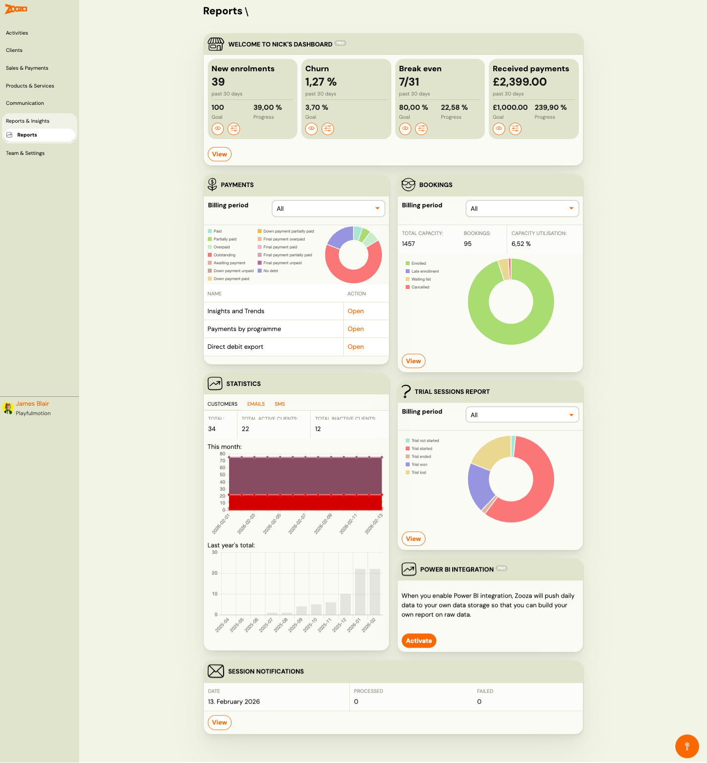
Task: Click the storefront icon beside Nick's dashboard title
Action: coord(216,44)
